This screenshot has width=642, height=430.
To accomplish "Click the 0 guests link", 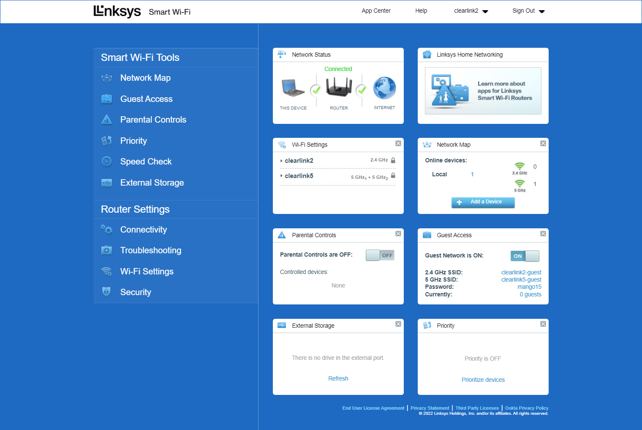I will [530, 294].
